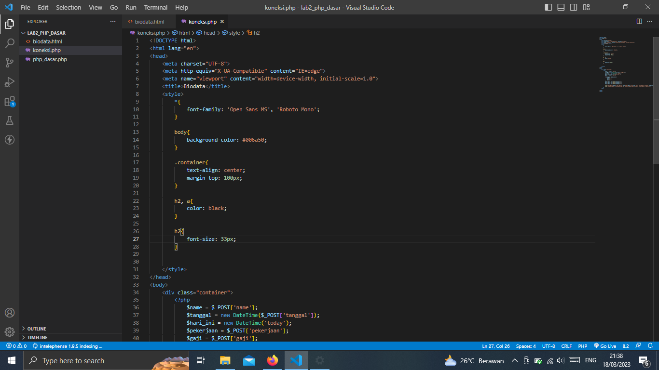Click h2 in breadcrumb path

pyautogui.click(x=253, y=33)
